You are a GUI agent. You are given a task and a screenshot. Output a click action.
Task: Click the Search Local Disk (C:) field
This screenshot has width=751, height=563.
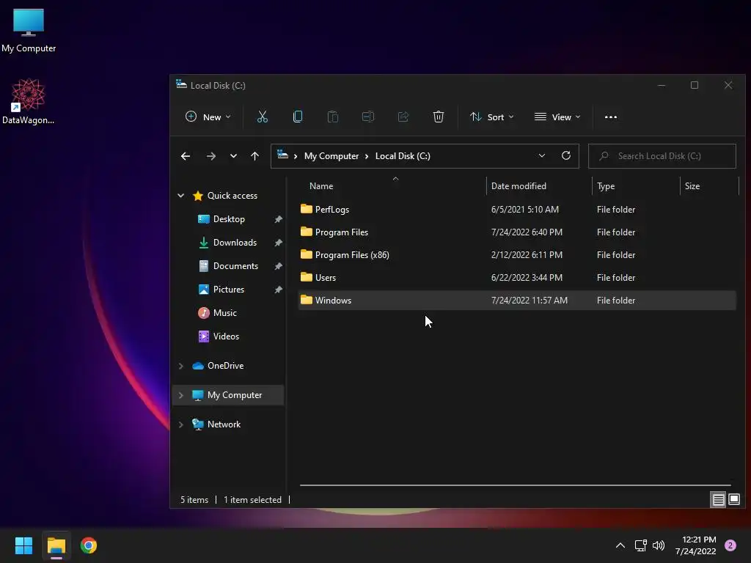662,156
